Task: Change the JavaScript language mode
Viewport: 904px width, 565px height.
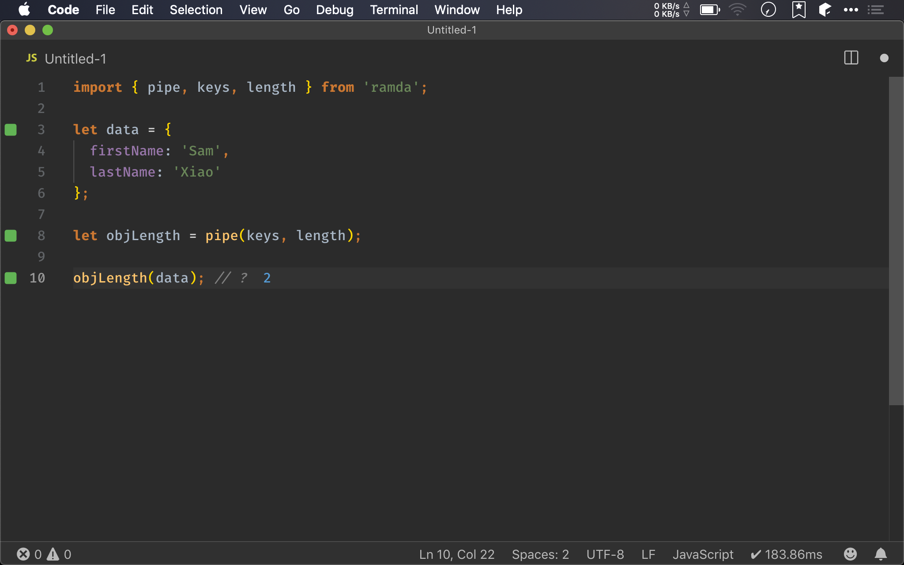Action: pyautogui.click(x=703, y=554)
